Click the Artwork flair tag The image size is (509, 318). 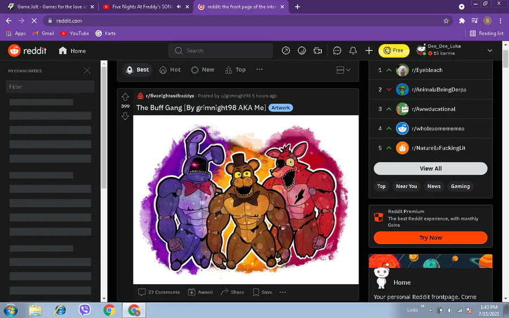coord(281,108)
